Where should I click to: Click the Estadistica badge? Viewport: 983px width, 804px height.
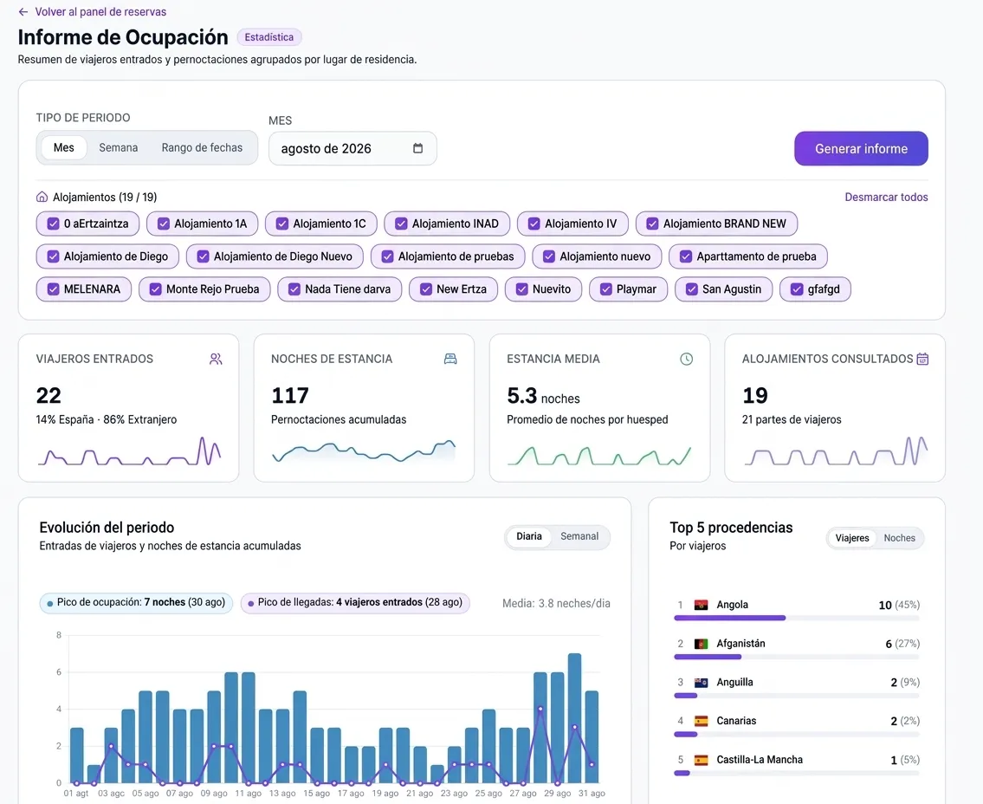click(269, 37)
